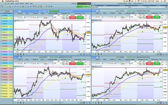Toggle the L checkbox in EURNZD chart
The height and width of the screenshot is (105, 168).
(162, 64)
